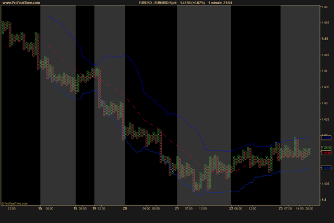Click the 14:00 time axis label
The height and width of the screenshot is (223, 334).
point(300,208)
